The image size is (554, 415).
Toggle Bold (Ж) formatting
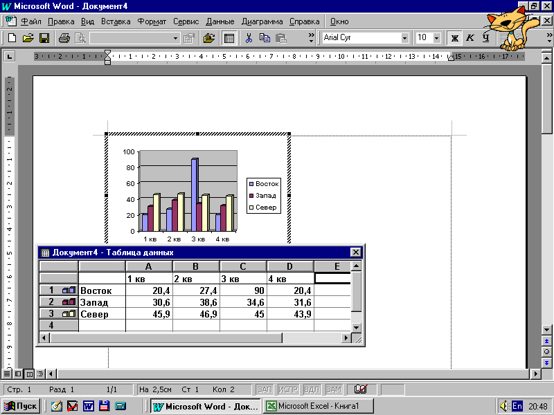pos(455,38)
